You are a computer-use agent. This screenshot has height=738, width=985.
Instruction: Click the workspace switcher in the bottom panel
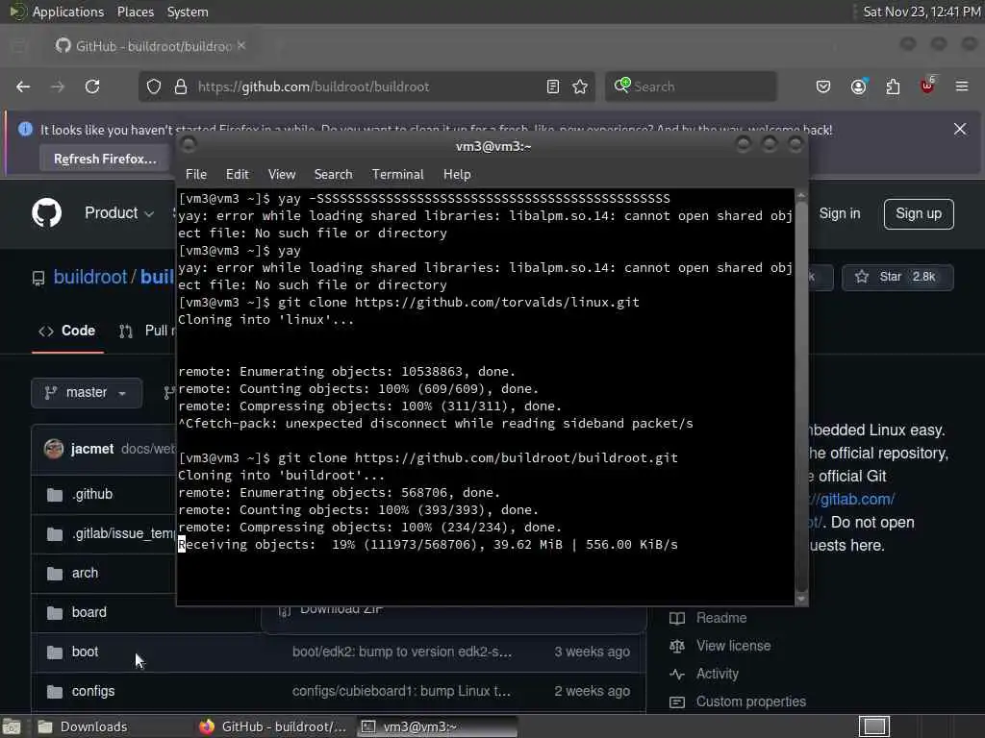(873, 726)
